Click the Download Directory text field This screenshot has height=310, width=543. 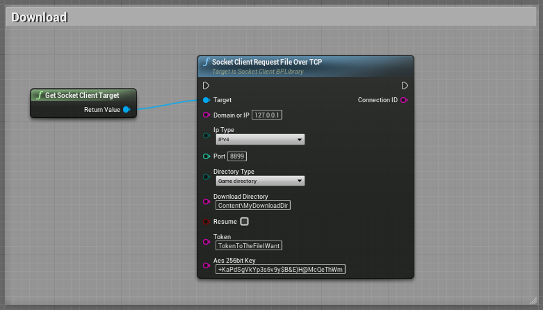(252, 206)
